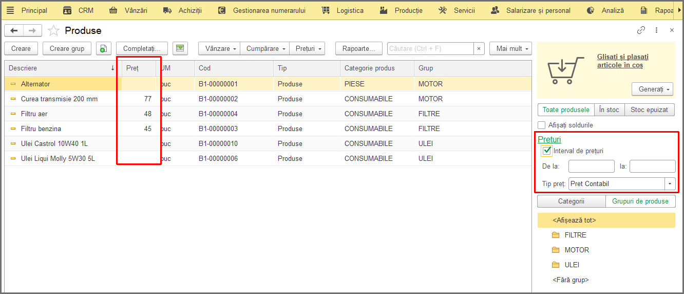Screen dimensions: 684x294
Task: Switch to the Grupuri de produse tab
Action: point(640,201)
